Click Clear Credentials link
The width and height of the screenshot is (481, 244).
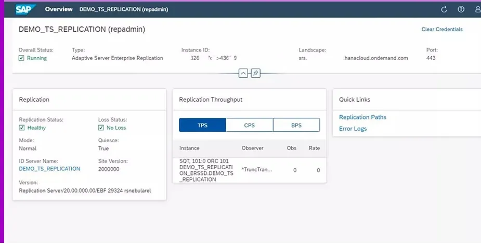click(x=441, y=30)
